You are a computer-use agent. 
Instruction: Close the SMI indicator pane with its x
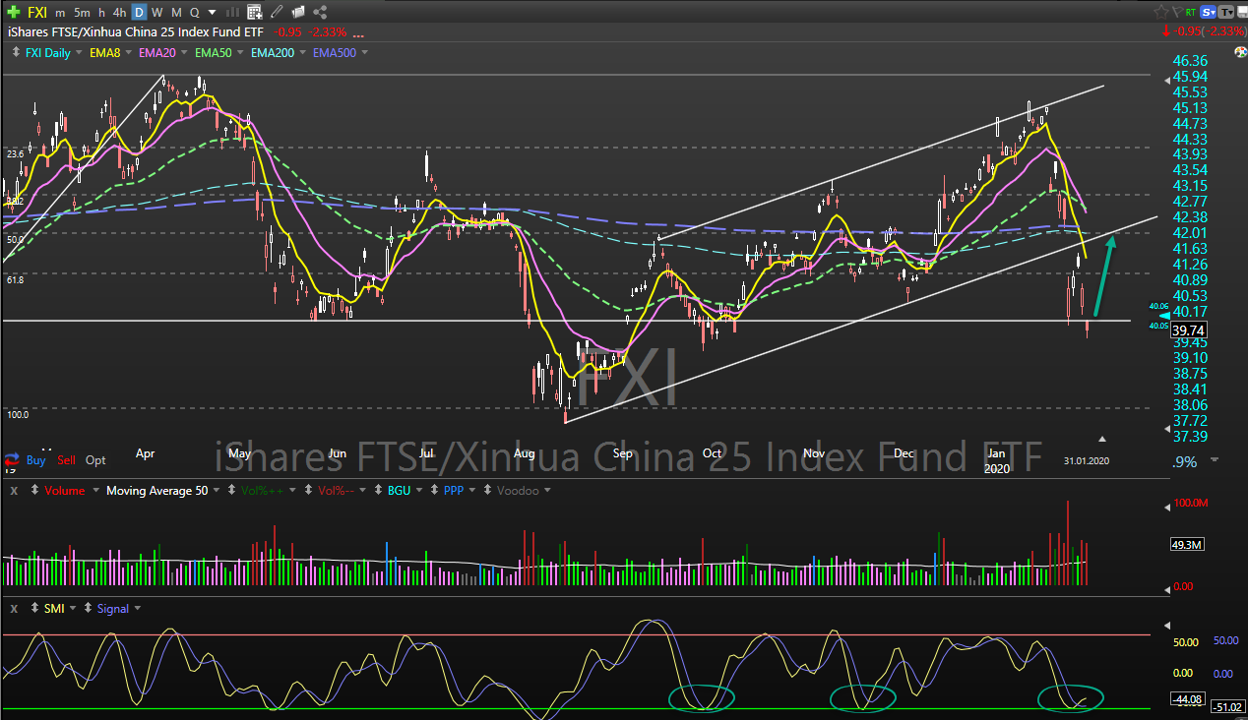(14, 609)
